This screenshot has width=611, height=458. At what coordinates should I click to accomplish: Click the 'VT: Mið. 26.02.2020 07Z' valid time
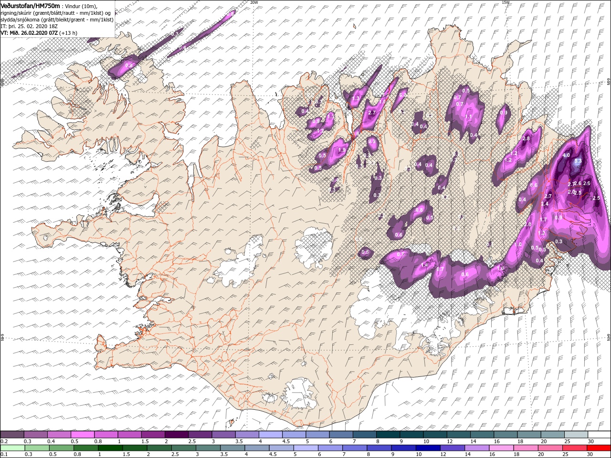coord(29,32)
